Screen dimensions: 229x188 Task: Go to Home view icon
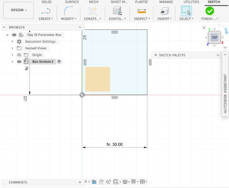204,27
